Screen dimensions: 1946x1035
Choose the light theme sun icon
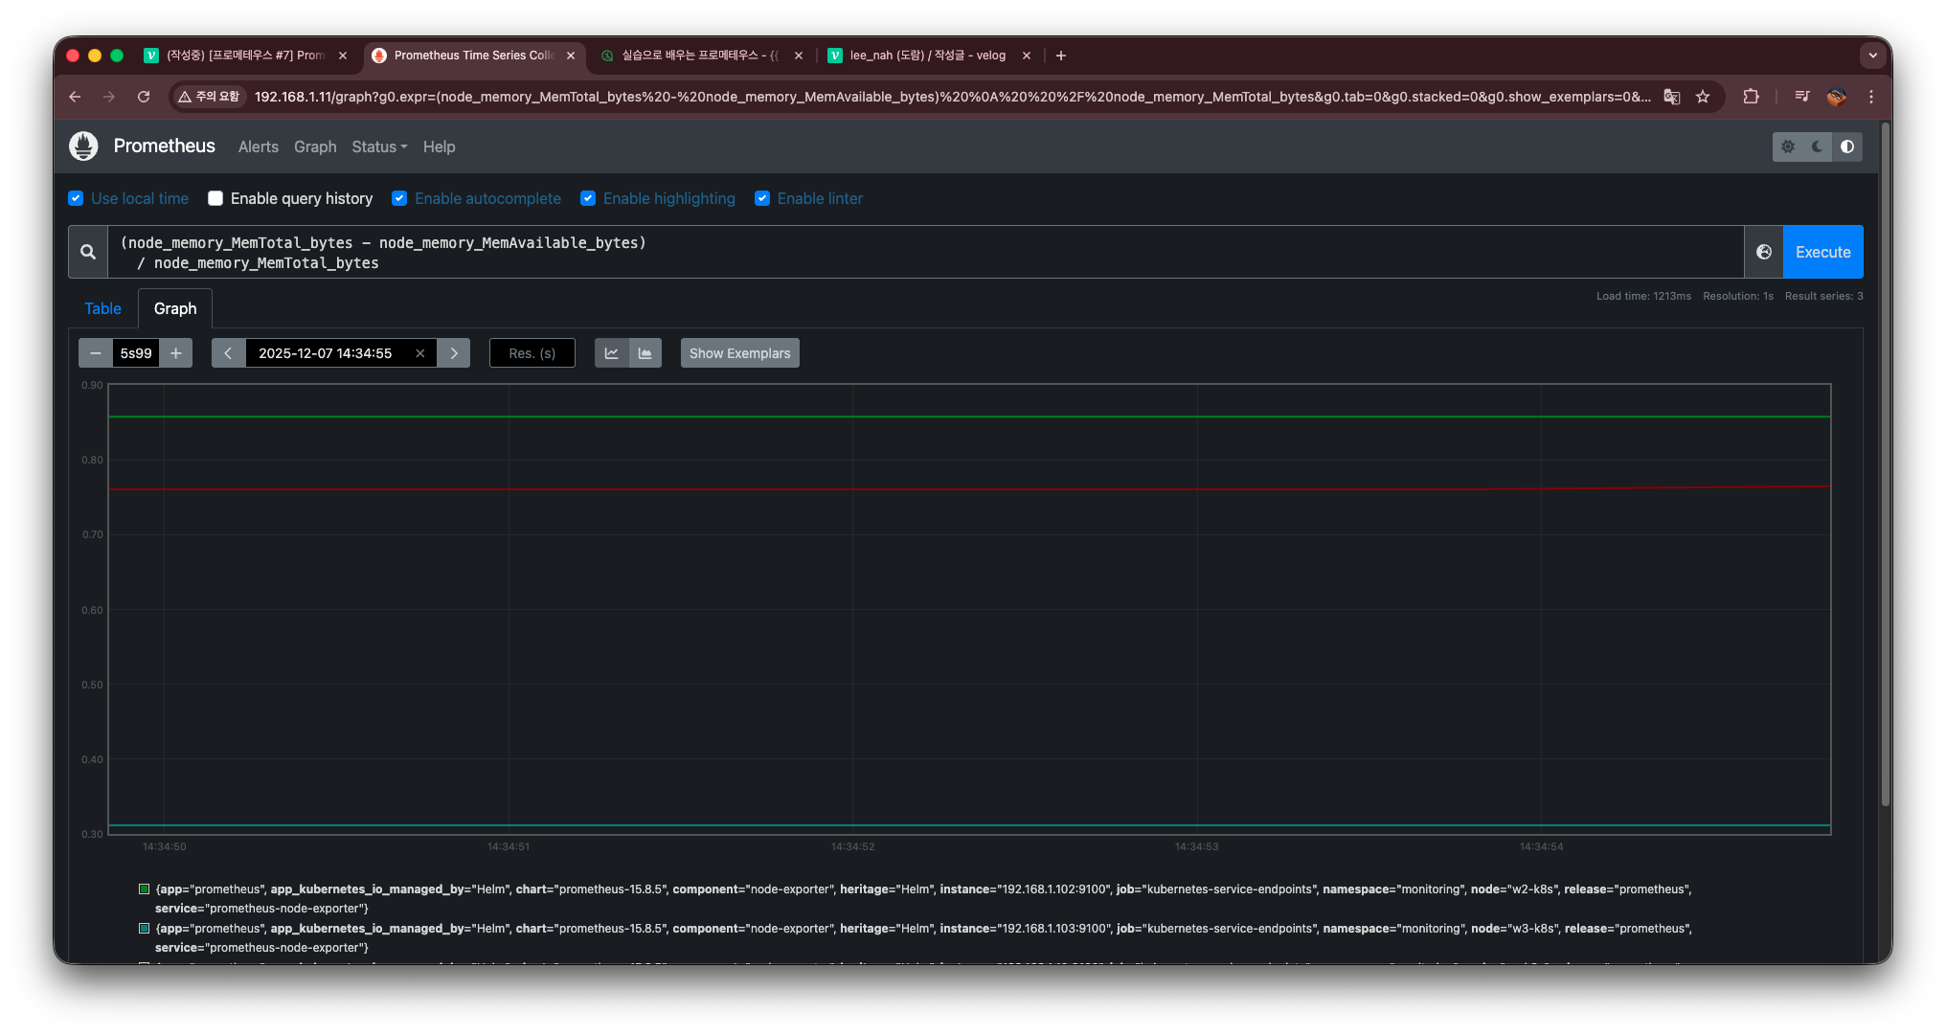click(x=1787, y=146)
